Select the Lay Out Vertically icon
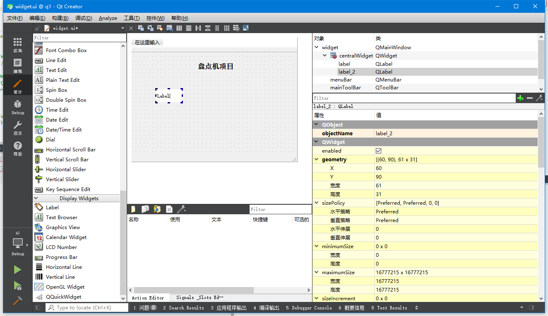Viewport: 548px width, 316px height. (188, 28)
